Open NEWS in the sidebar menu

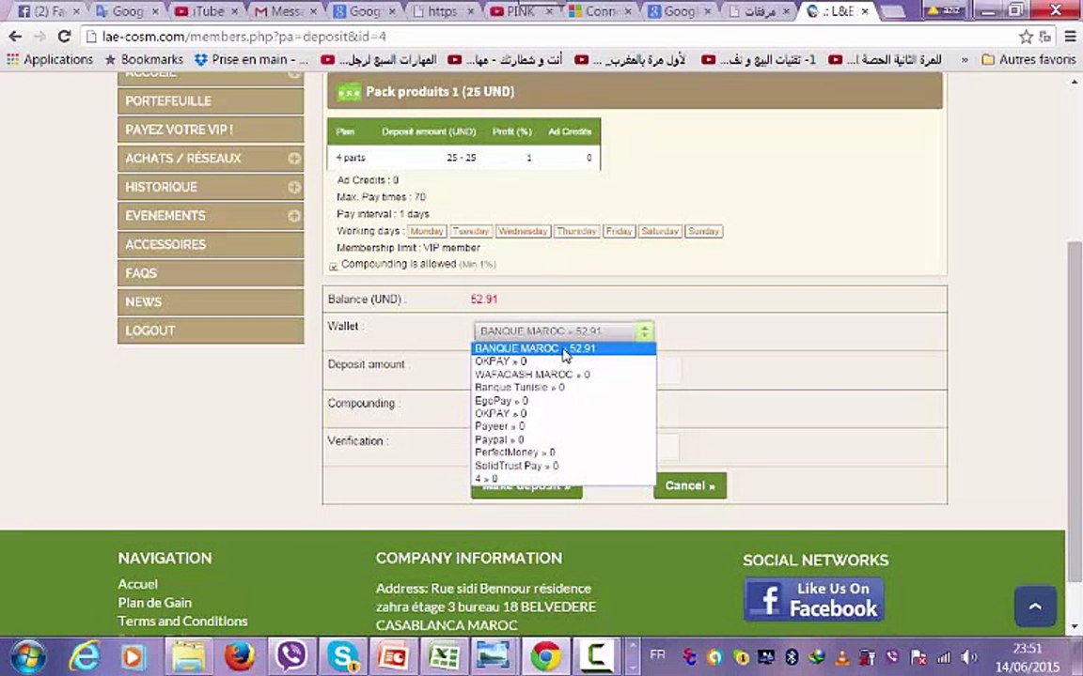pyautogui.click(x=211, y=302)
